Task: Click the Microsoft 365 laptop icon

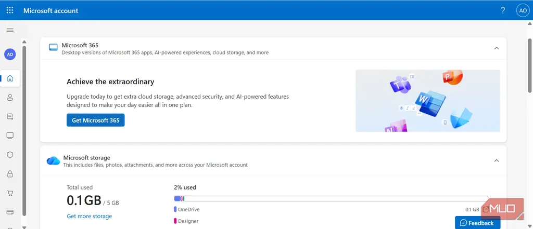Action: 54,47
